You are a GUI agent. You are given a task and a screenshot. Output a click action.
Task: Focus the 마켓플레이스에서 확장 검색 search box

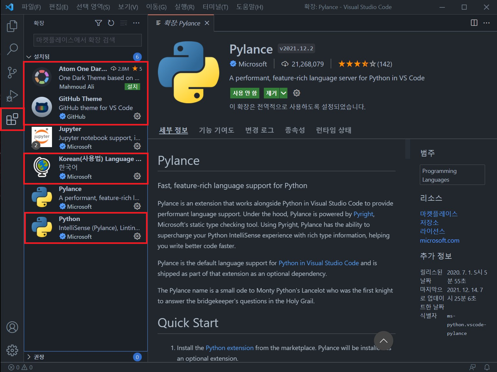(88, 40)
